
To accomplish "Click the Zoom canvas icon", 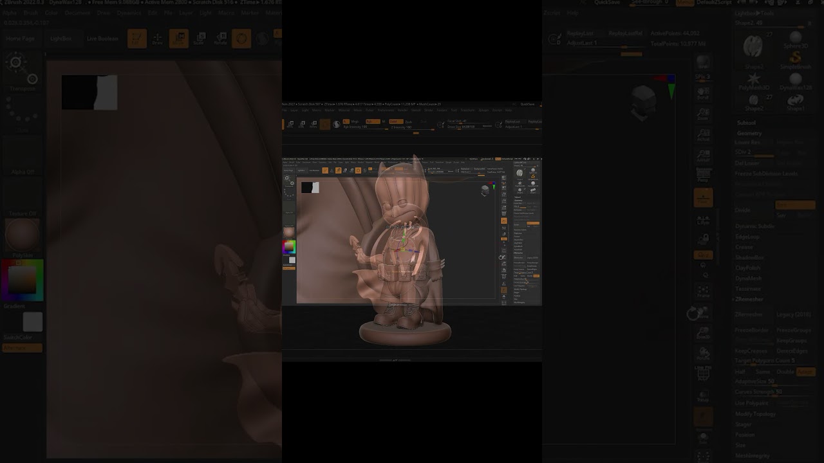I will [703, 114].
